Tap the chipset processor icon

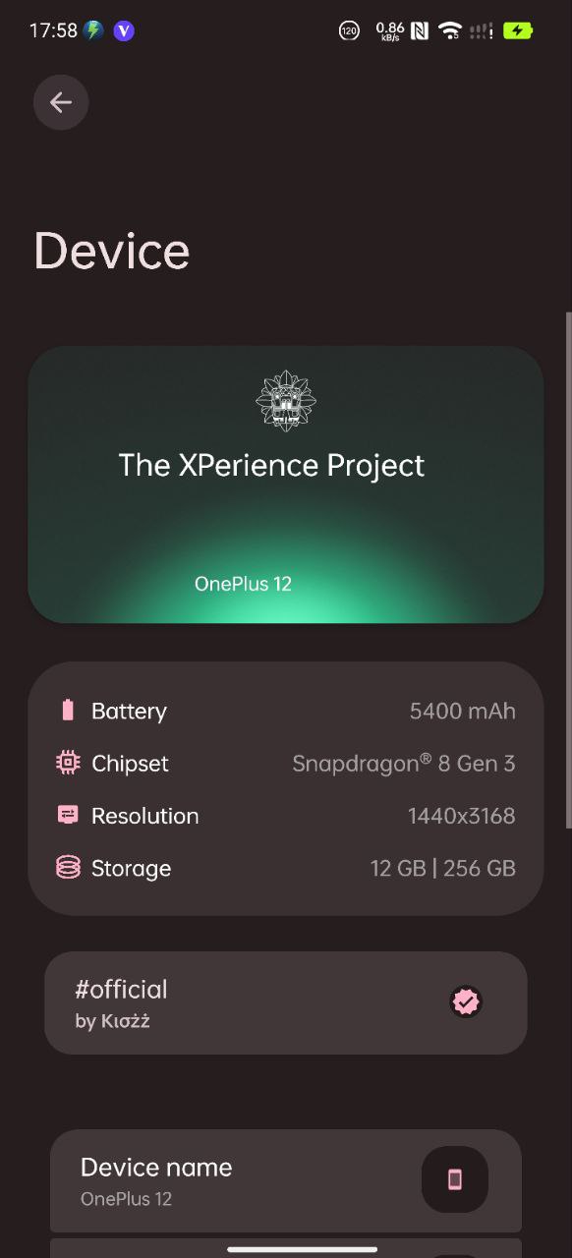pos(68,763)
